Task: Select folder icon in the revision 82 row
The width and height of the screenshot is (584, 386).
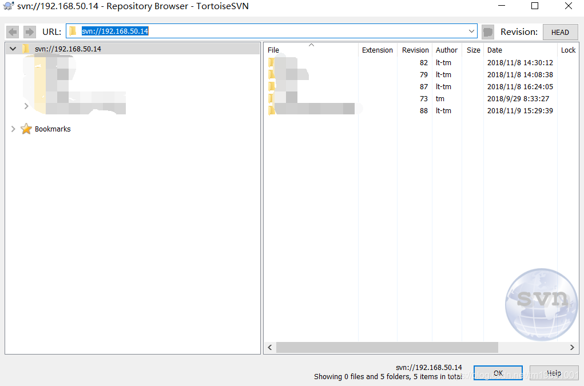Action: tap(271, 62)
